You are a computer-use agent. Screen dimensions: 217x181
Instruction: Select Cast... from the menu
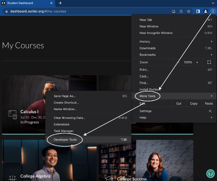174,77
